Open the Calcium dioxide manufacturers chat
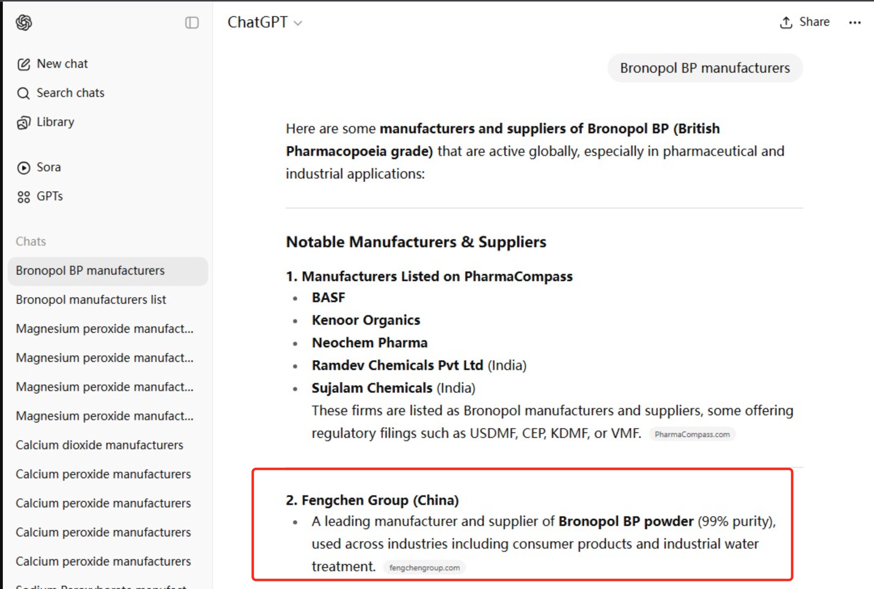 (99, 445)
